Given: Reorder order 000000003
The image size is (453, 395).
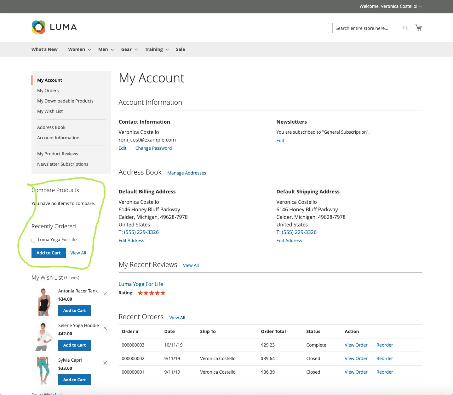Looking at the screenshot, I should 385,345.
